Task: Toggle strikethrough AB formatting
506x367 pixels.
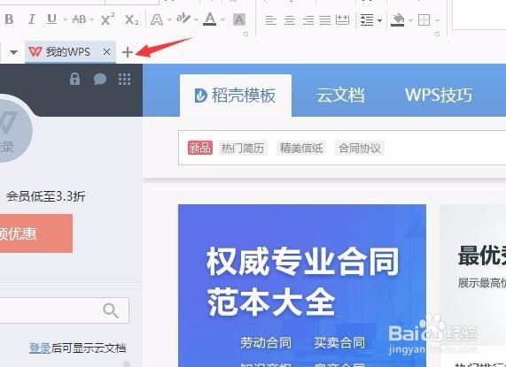Action: [x=79, y=19]
